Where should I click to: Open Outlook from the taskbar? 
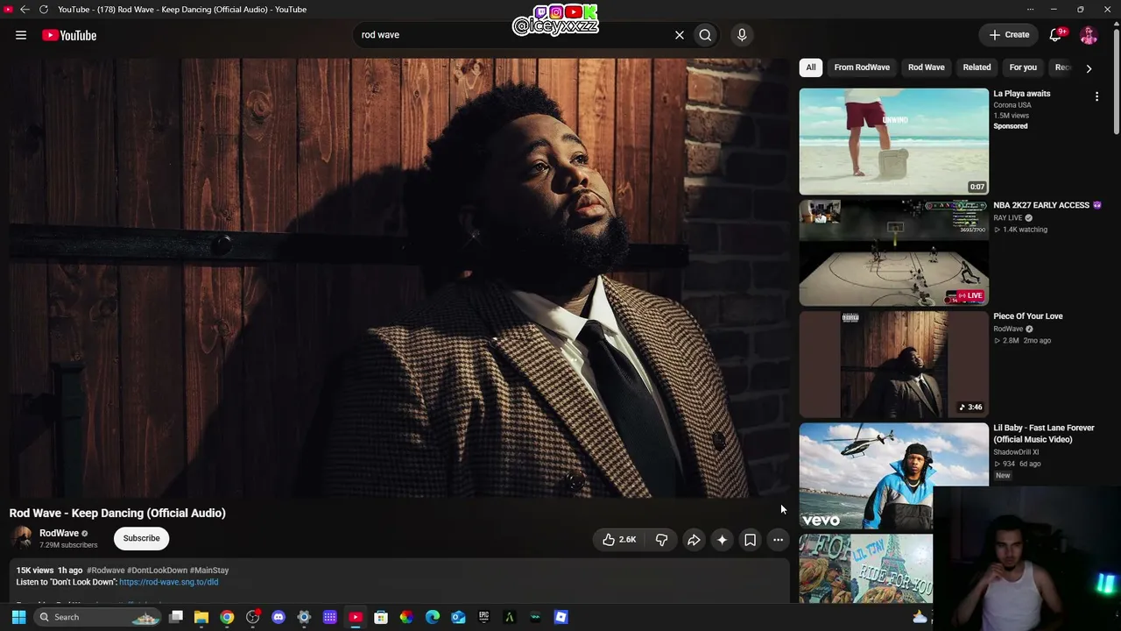click(x=458, y=617)
